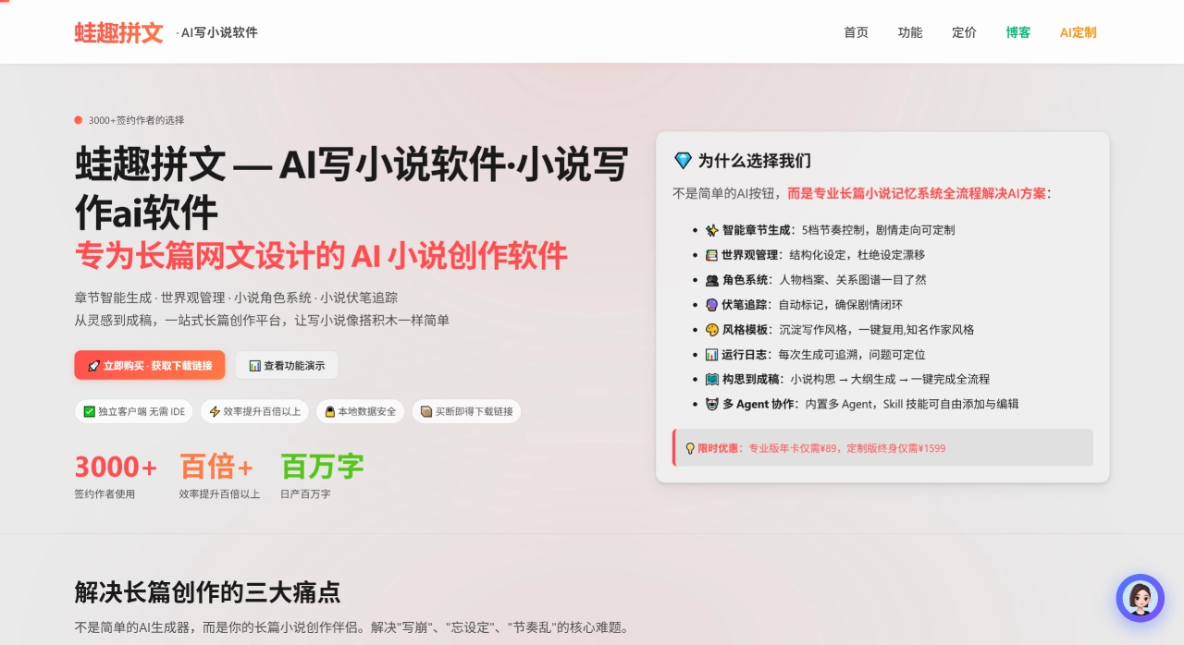Click the 角色系统 feature line
1184x645 pixels.
pyautogui.click(x=815, y=280)
